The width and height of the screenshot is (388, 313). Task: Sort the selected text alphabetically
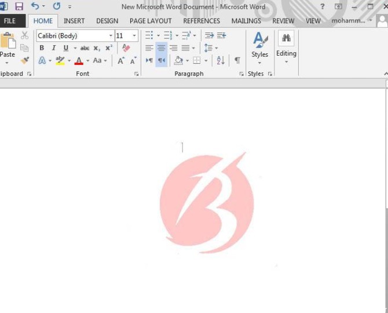point(221,60)
